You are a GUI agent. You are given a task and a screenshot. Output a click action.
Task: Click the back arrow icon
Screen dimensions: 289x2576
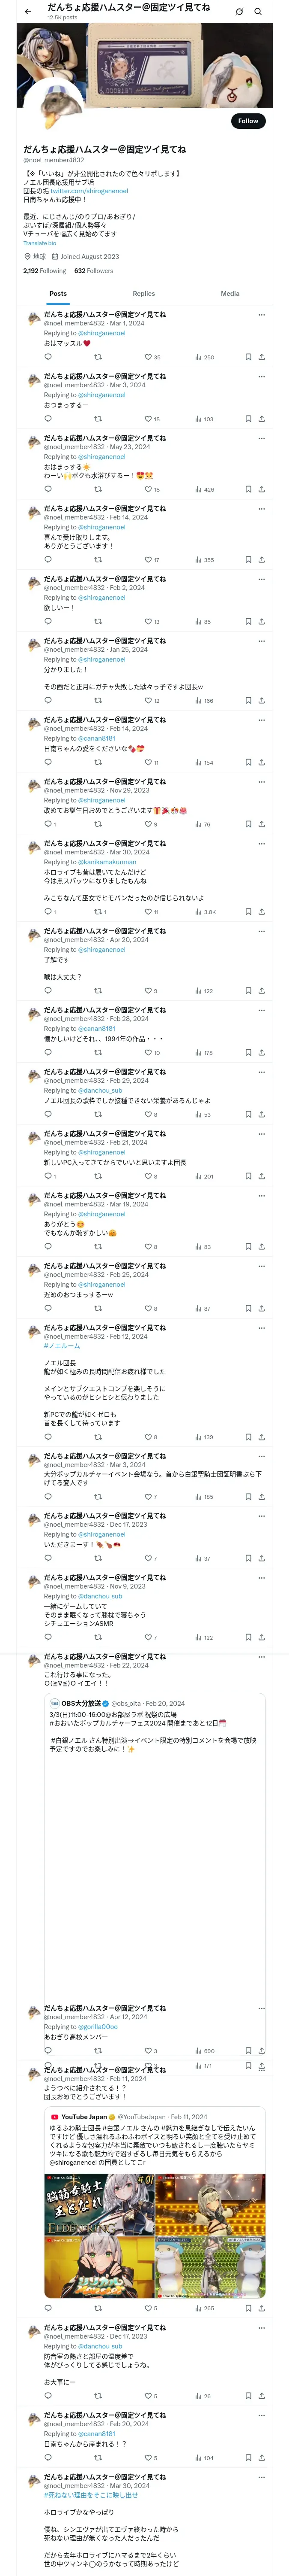click(x=28, y=11)
